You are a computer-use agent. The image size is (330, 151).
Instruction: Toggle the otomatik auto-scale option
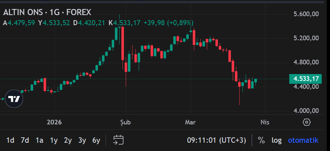pos(303,140)
